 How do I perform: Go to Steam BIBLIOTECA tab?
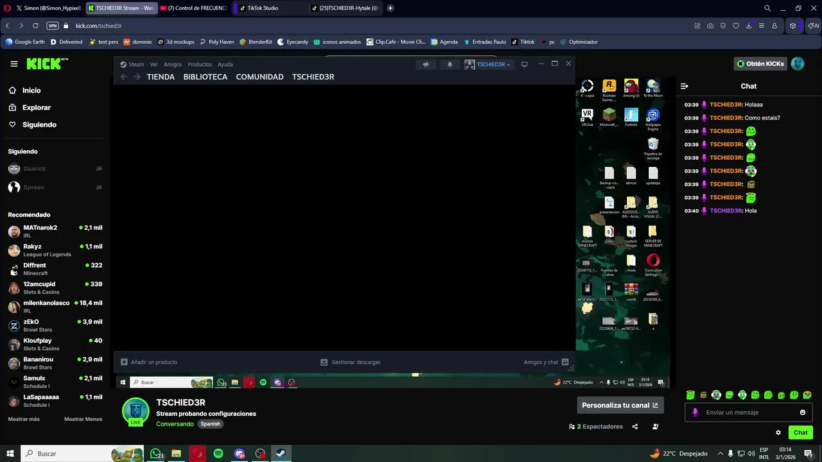205,77
